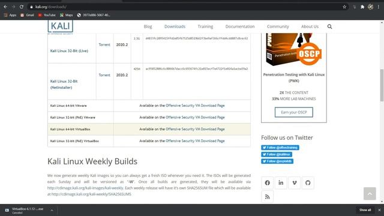Open the Chrome profile avatar
Viewport: 384px width, 216px height.
click(371, 7)
